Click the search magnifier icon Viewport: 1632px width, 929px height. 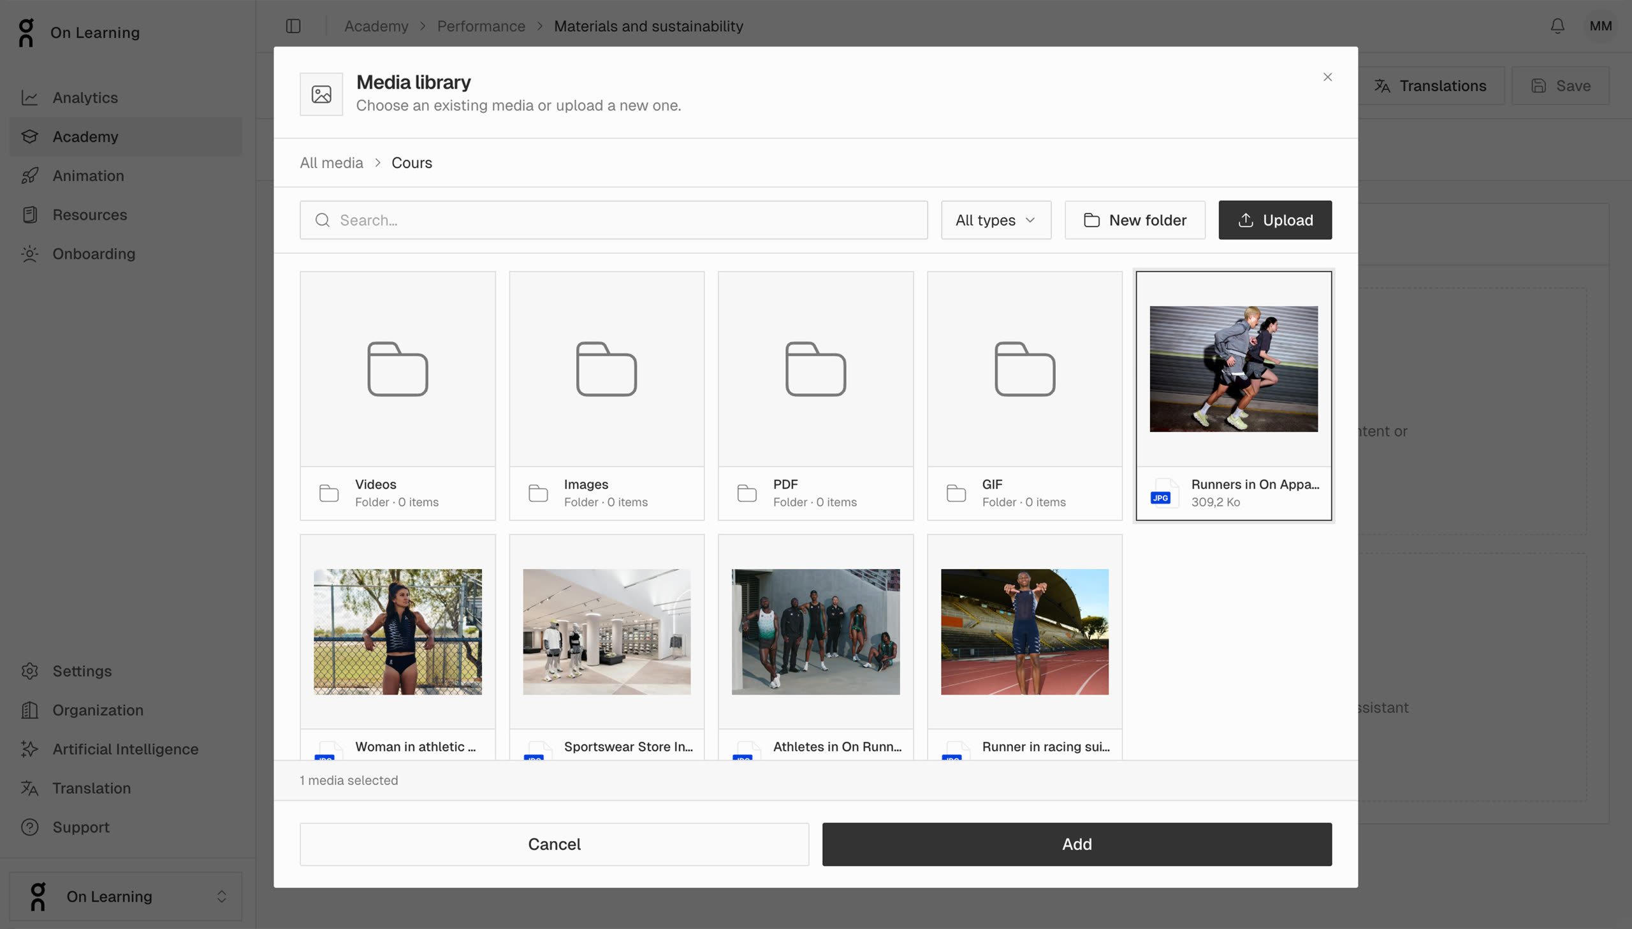point(323,220)
